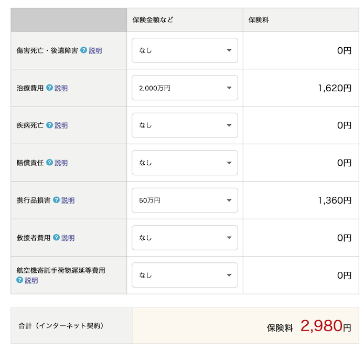Screen dimensions: 364x350
Task: Click help icon beside 治療費用
Action: (49, 88)
